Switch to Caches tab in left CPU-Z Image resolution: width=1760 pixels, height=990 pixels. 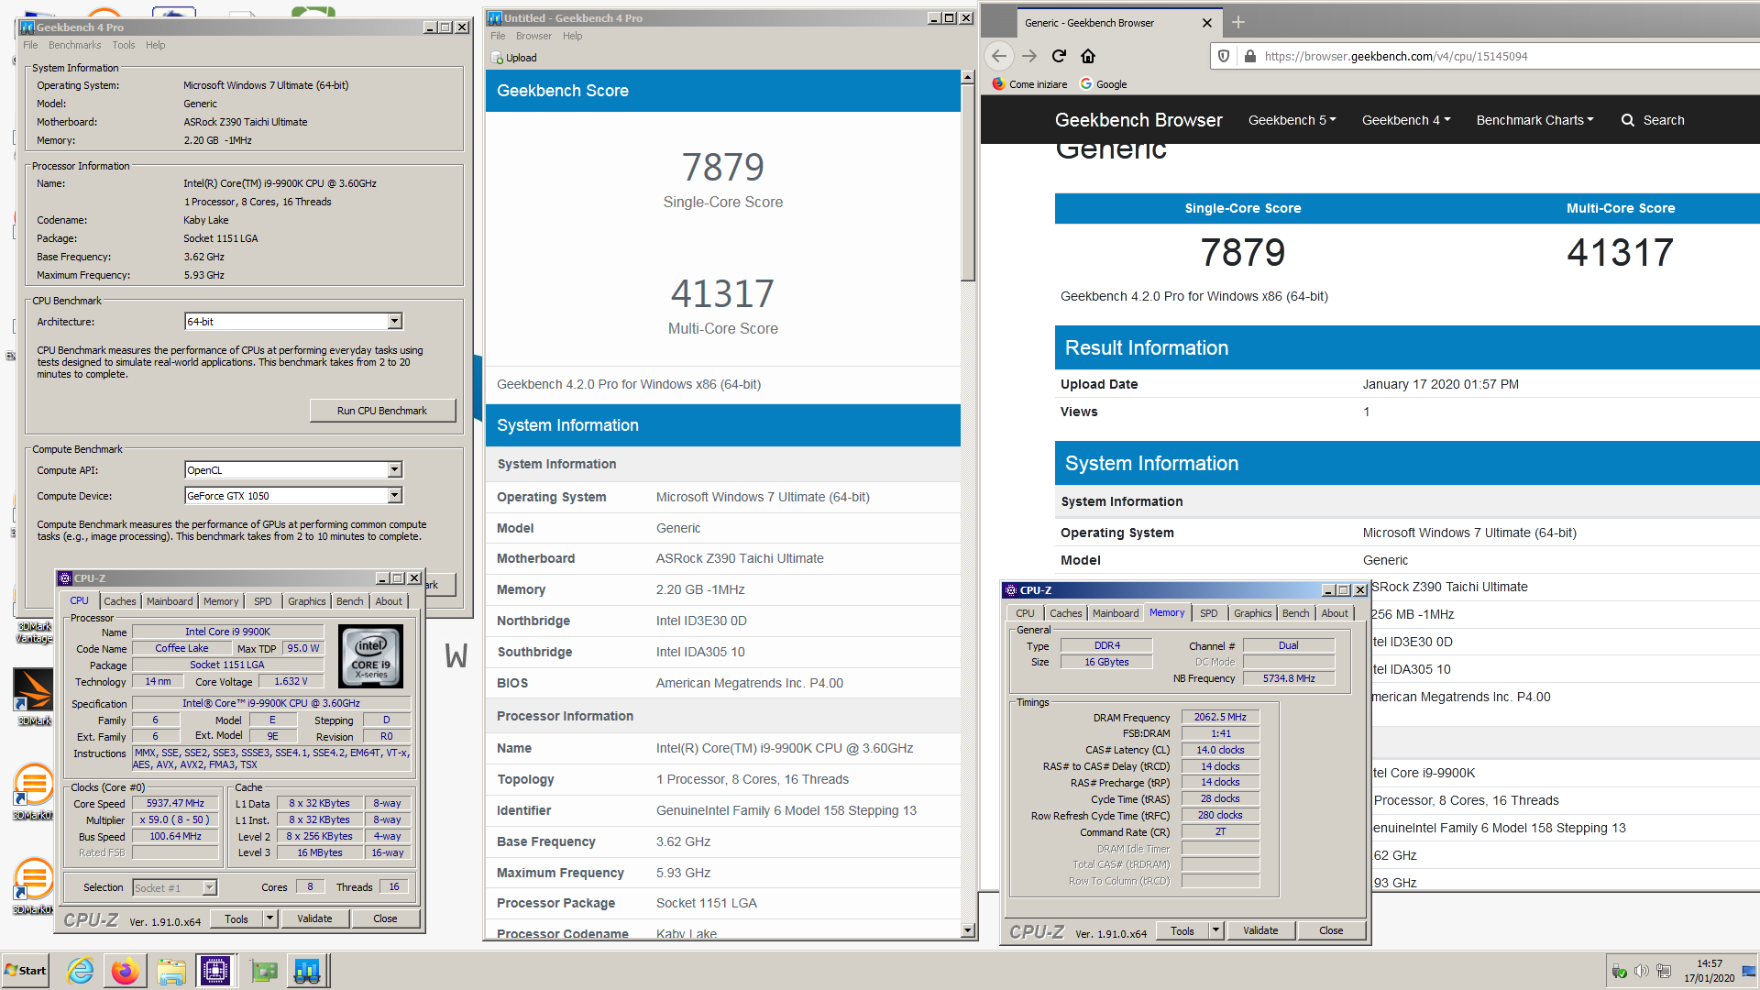click(120, 601)
